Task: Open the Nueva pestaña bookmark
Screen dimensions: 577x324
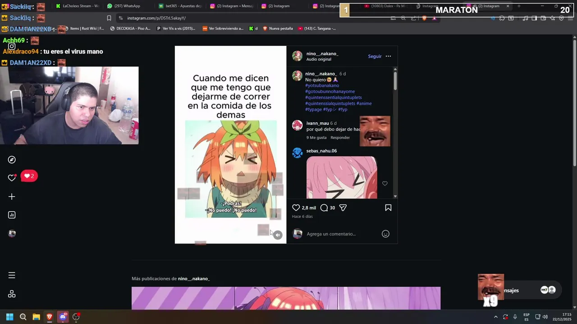Action: coord(278,28)
